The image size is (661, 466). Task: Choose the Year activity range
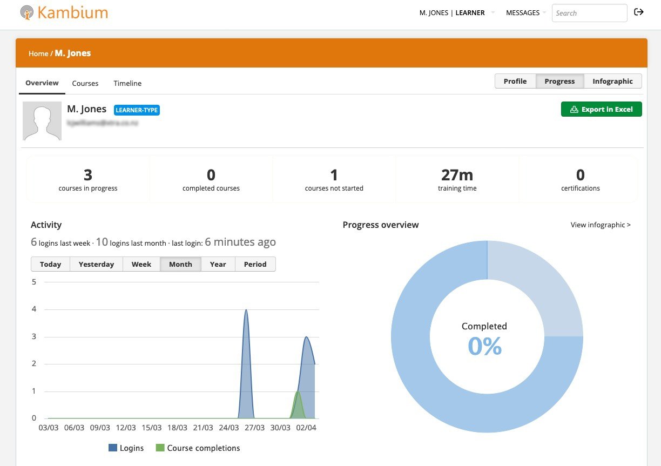218,264
